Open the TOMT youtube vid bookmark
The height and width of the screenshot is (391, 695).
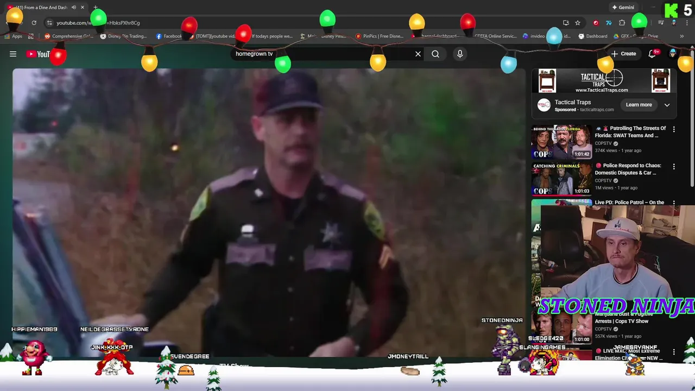click(x=212, y=36)
